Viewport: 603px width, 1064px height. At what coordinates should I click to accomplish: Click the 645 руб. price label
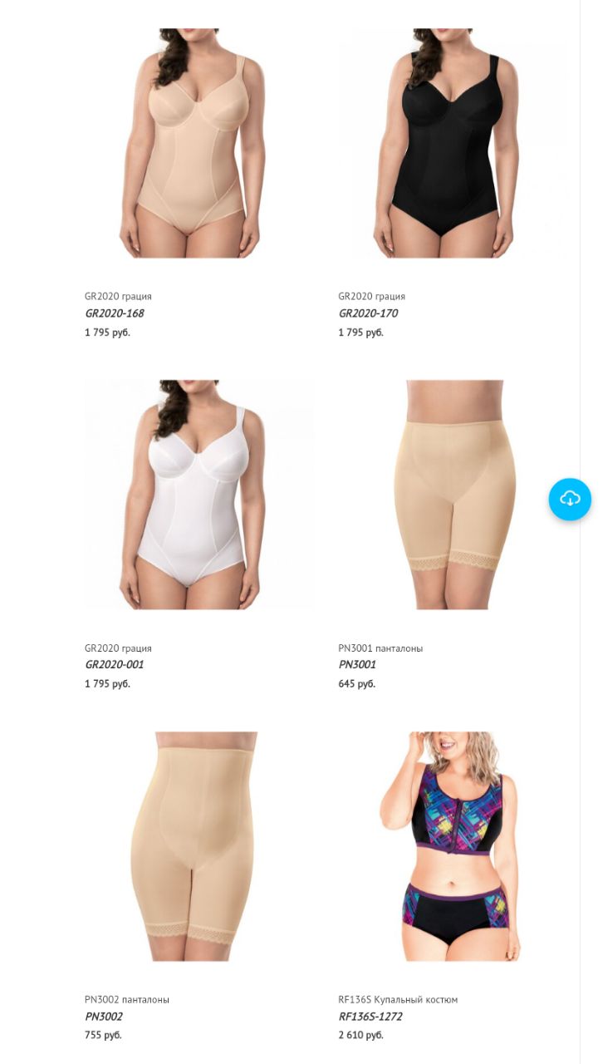point(357,683)
